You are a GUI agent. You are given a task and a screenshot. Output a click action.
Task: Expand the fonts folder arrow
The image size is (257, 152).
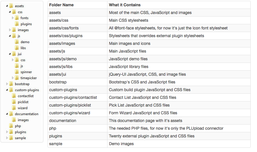[x=13, y=18]
